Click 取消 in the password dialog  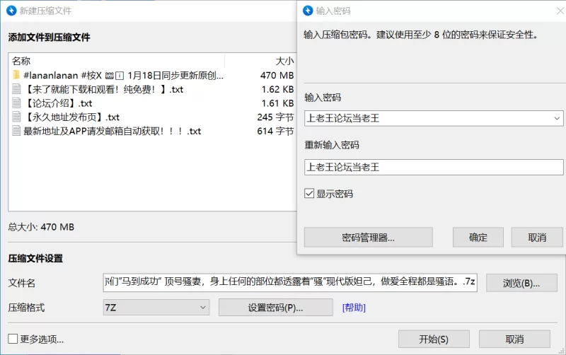pyautogui.click(x=537, y=238)
